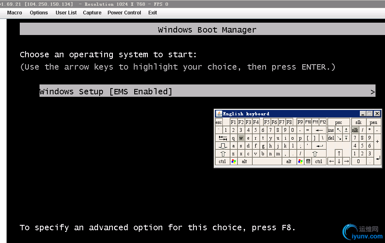Viewport: 385px width, 243px height.
Task: Click the numpad Enter key
Action: [x=378, y=157]
